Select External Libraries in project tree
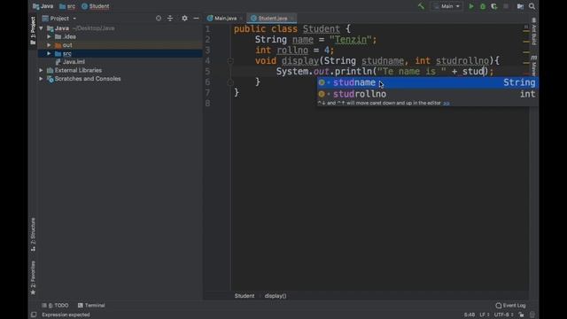The height and width of the screenshot is (319, 567). pos(78,70)
